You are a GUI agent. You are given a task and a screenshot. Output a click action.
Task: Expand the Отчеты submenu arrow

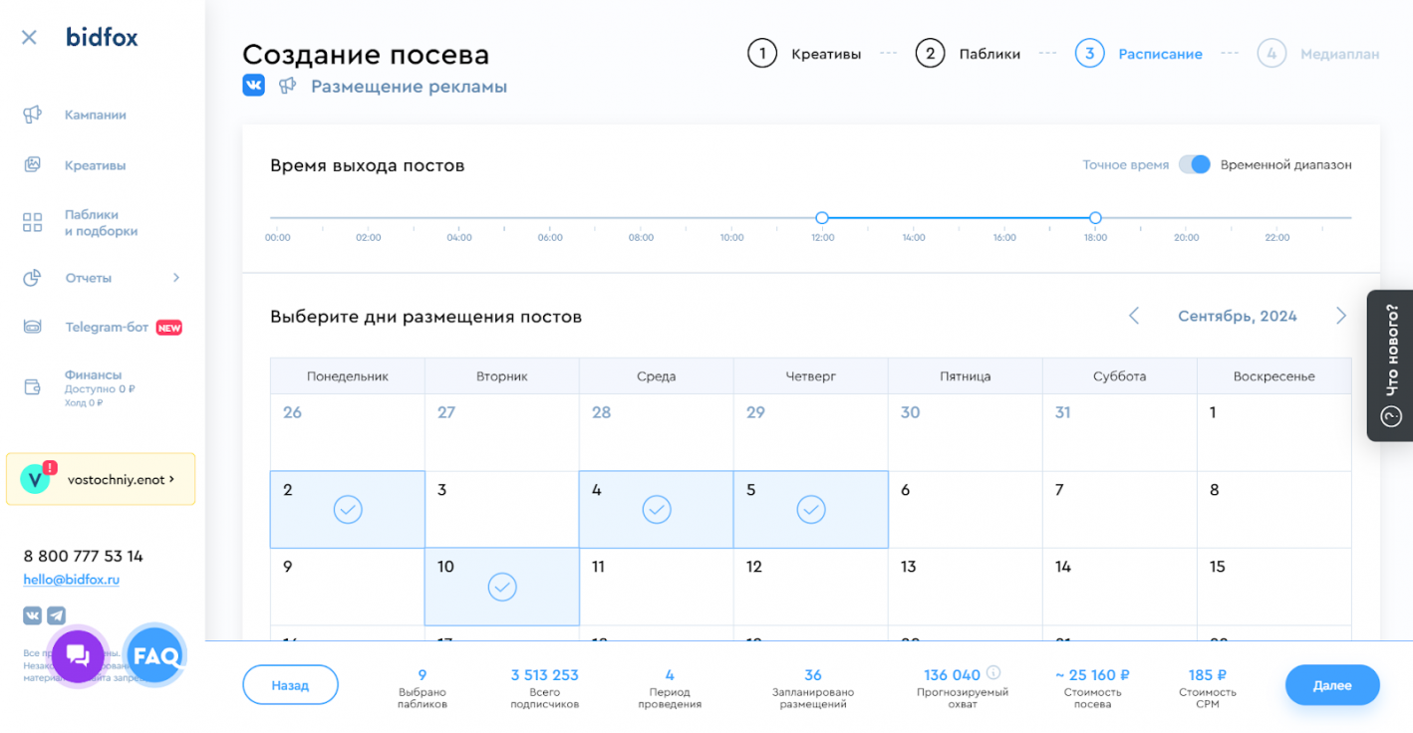[x=176, y=278]
